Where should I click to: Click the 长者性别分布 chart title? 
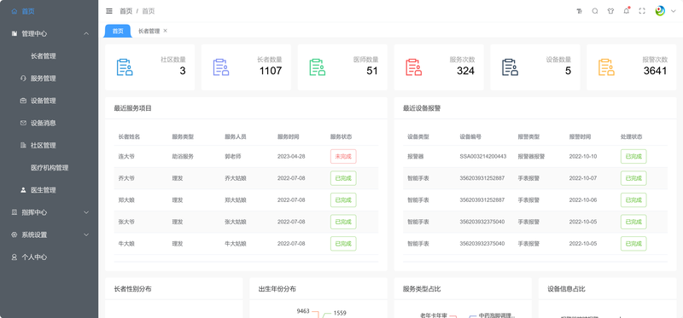click(x=133, y=289)
